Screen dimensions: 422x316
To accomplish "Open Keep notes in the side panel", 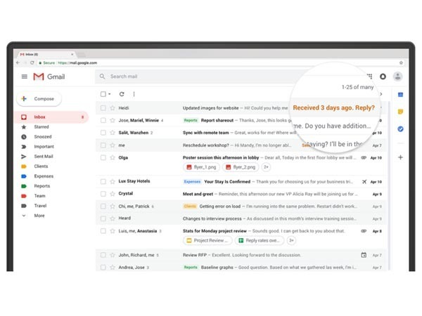I will coord(400,112).
